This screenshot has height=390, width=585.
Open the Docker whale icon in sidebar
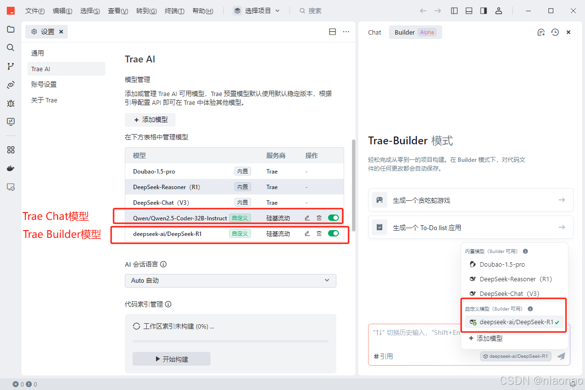(x=11, y=168)
